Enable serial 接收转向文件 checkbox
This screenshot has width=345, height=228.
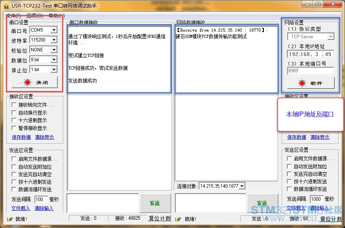13,105
